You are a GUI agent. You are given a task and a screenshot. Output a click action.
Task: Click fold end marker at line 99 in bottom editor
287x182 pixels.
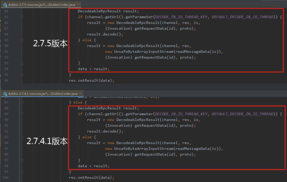click(22, 172)
